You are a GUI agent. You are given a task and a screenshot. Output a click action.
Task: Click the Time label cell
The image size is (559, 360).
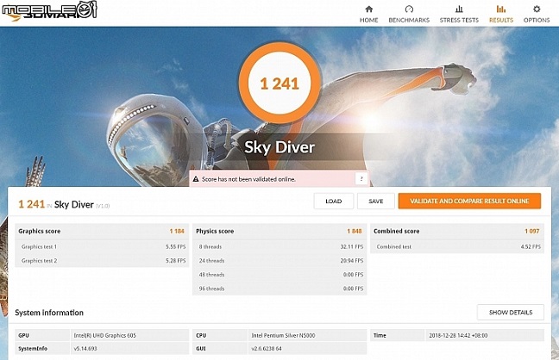[398, 335]
